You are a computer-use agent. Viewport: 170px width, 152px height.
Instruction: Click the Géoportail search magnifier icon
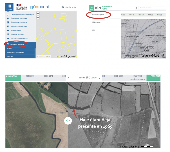(64, 7)
